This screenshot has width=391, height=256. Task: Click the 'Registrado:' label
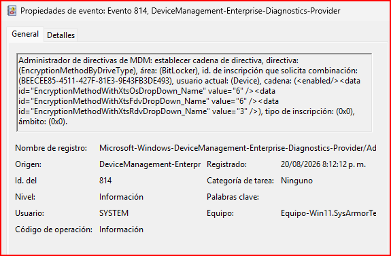tap(226, 164)
